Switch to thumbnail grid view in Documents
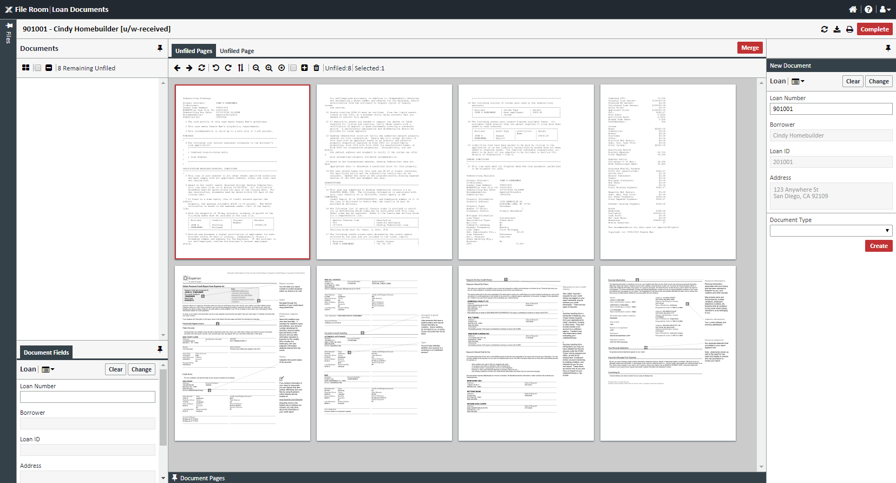This screenshot has height=483, width=896. click(x=25, y=68)
